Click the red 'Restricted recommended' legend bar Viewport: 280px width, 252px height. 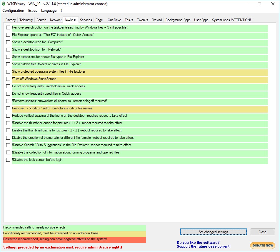click(74, 239)
